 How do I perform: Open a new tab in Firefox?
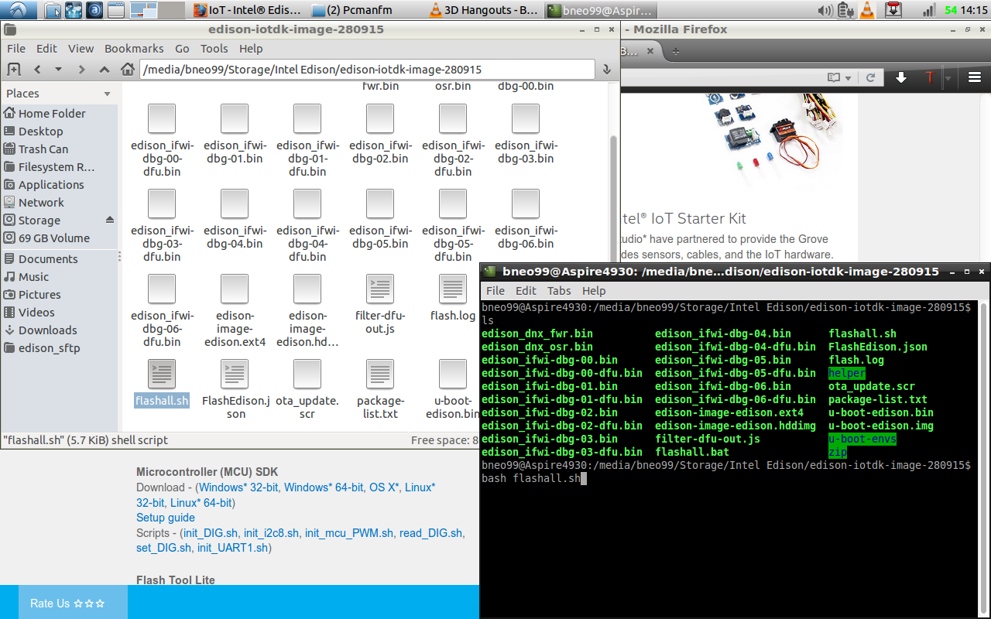(x=676, y=52)
